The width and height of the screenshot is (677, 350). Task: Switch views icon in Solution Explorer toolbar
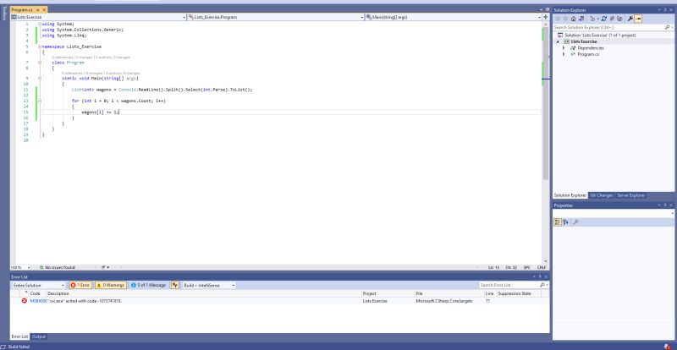coord(581,19)
